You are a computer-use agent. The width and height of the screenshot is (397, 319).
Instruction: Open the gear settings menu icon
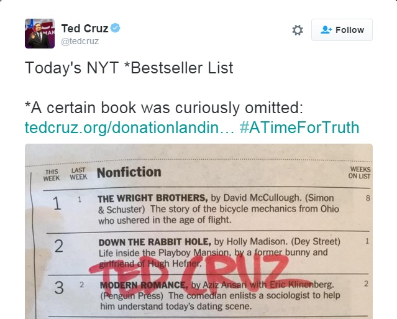tap(298, 30)
